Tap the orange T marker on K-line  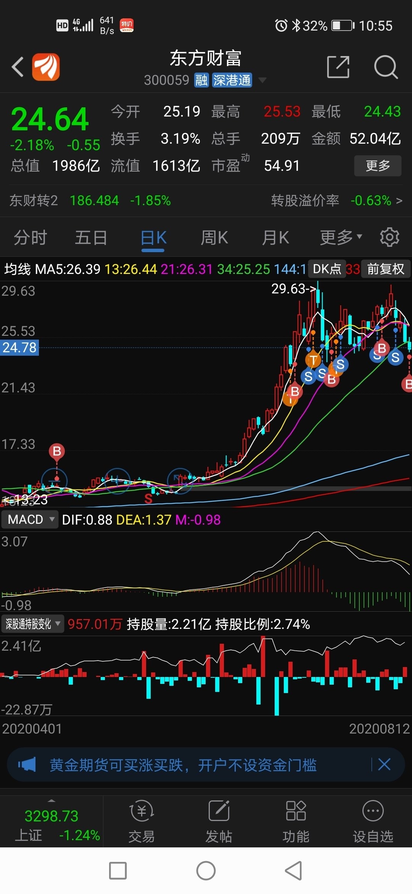pyautogui.click(x=313, y=360)
